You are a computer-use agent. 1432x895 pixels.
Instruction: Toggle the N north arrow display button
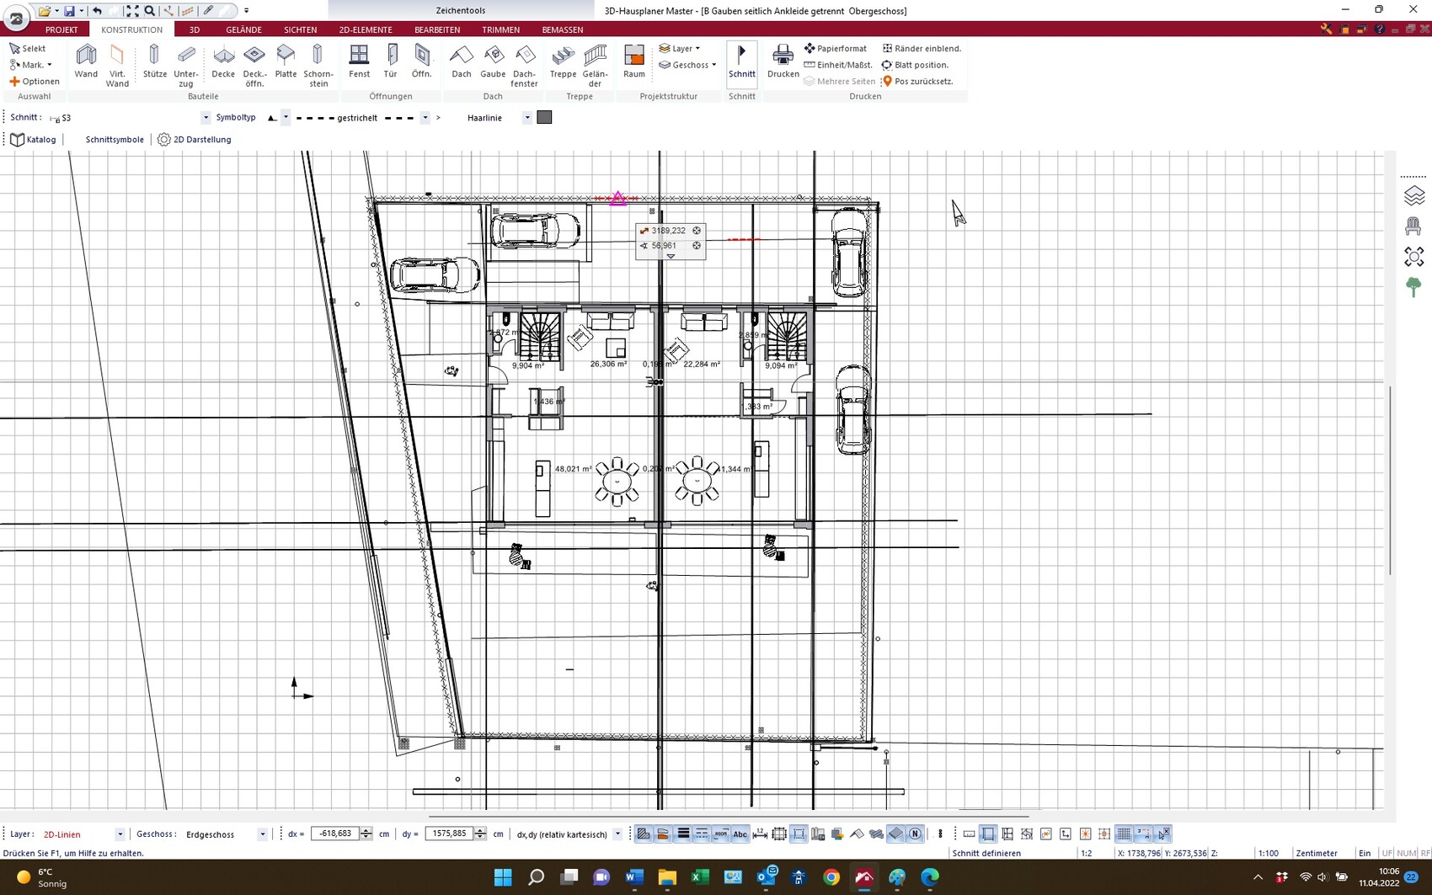(x=916, y=834)
